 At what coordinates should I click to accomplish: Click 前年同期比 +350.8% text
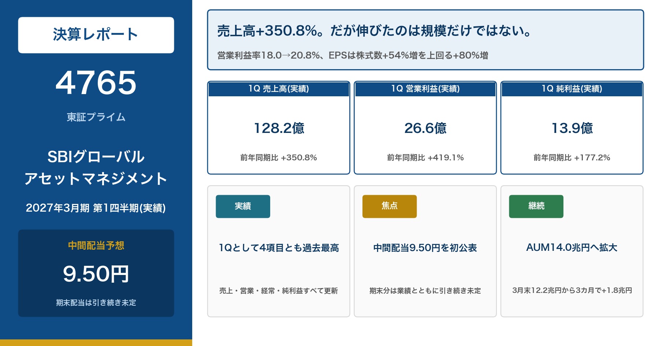(279, 157)
